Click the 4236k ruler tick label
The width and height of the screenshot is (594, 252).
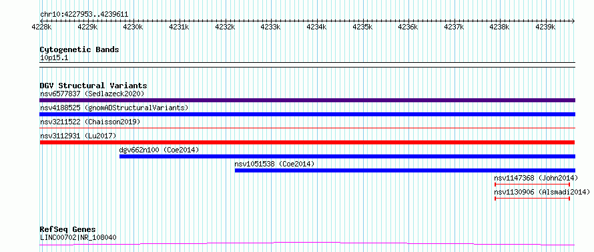pyautogui.click(x=408, y=27)
